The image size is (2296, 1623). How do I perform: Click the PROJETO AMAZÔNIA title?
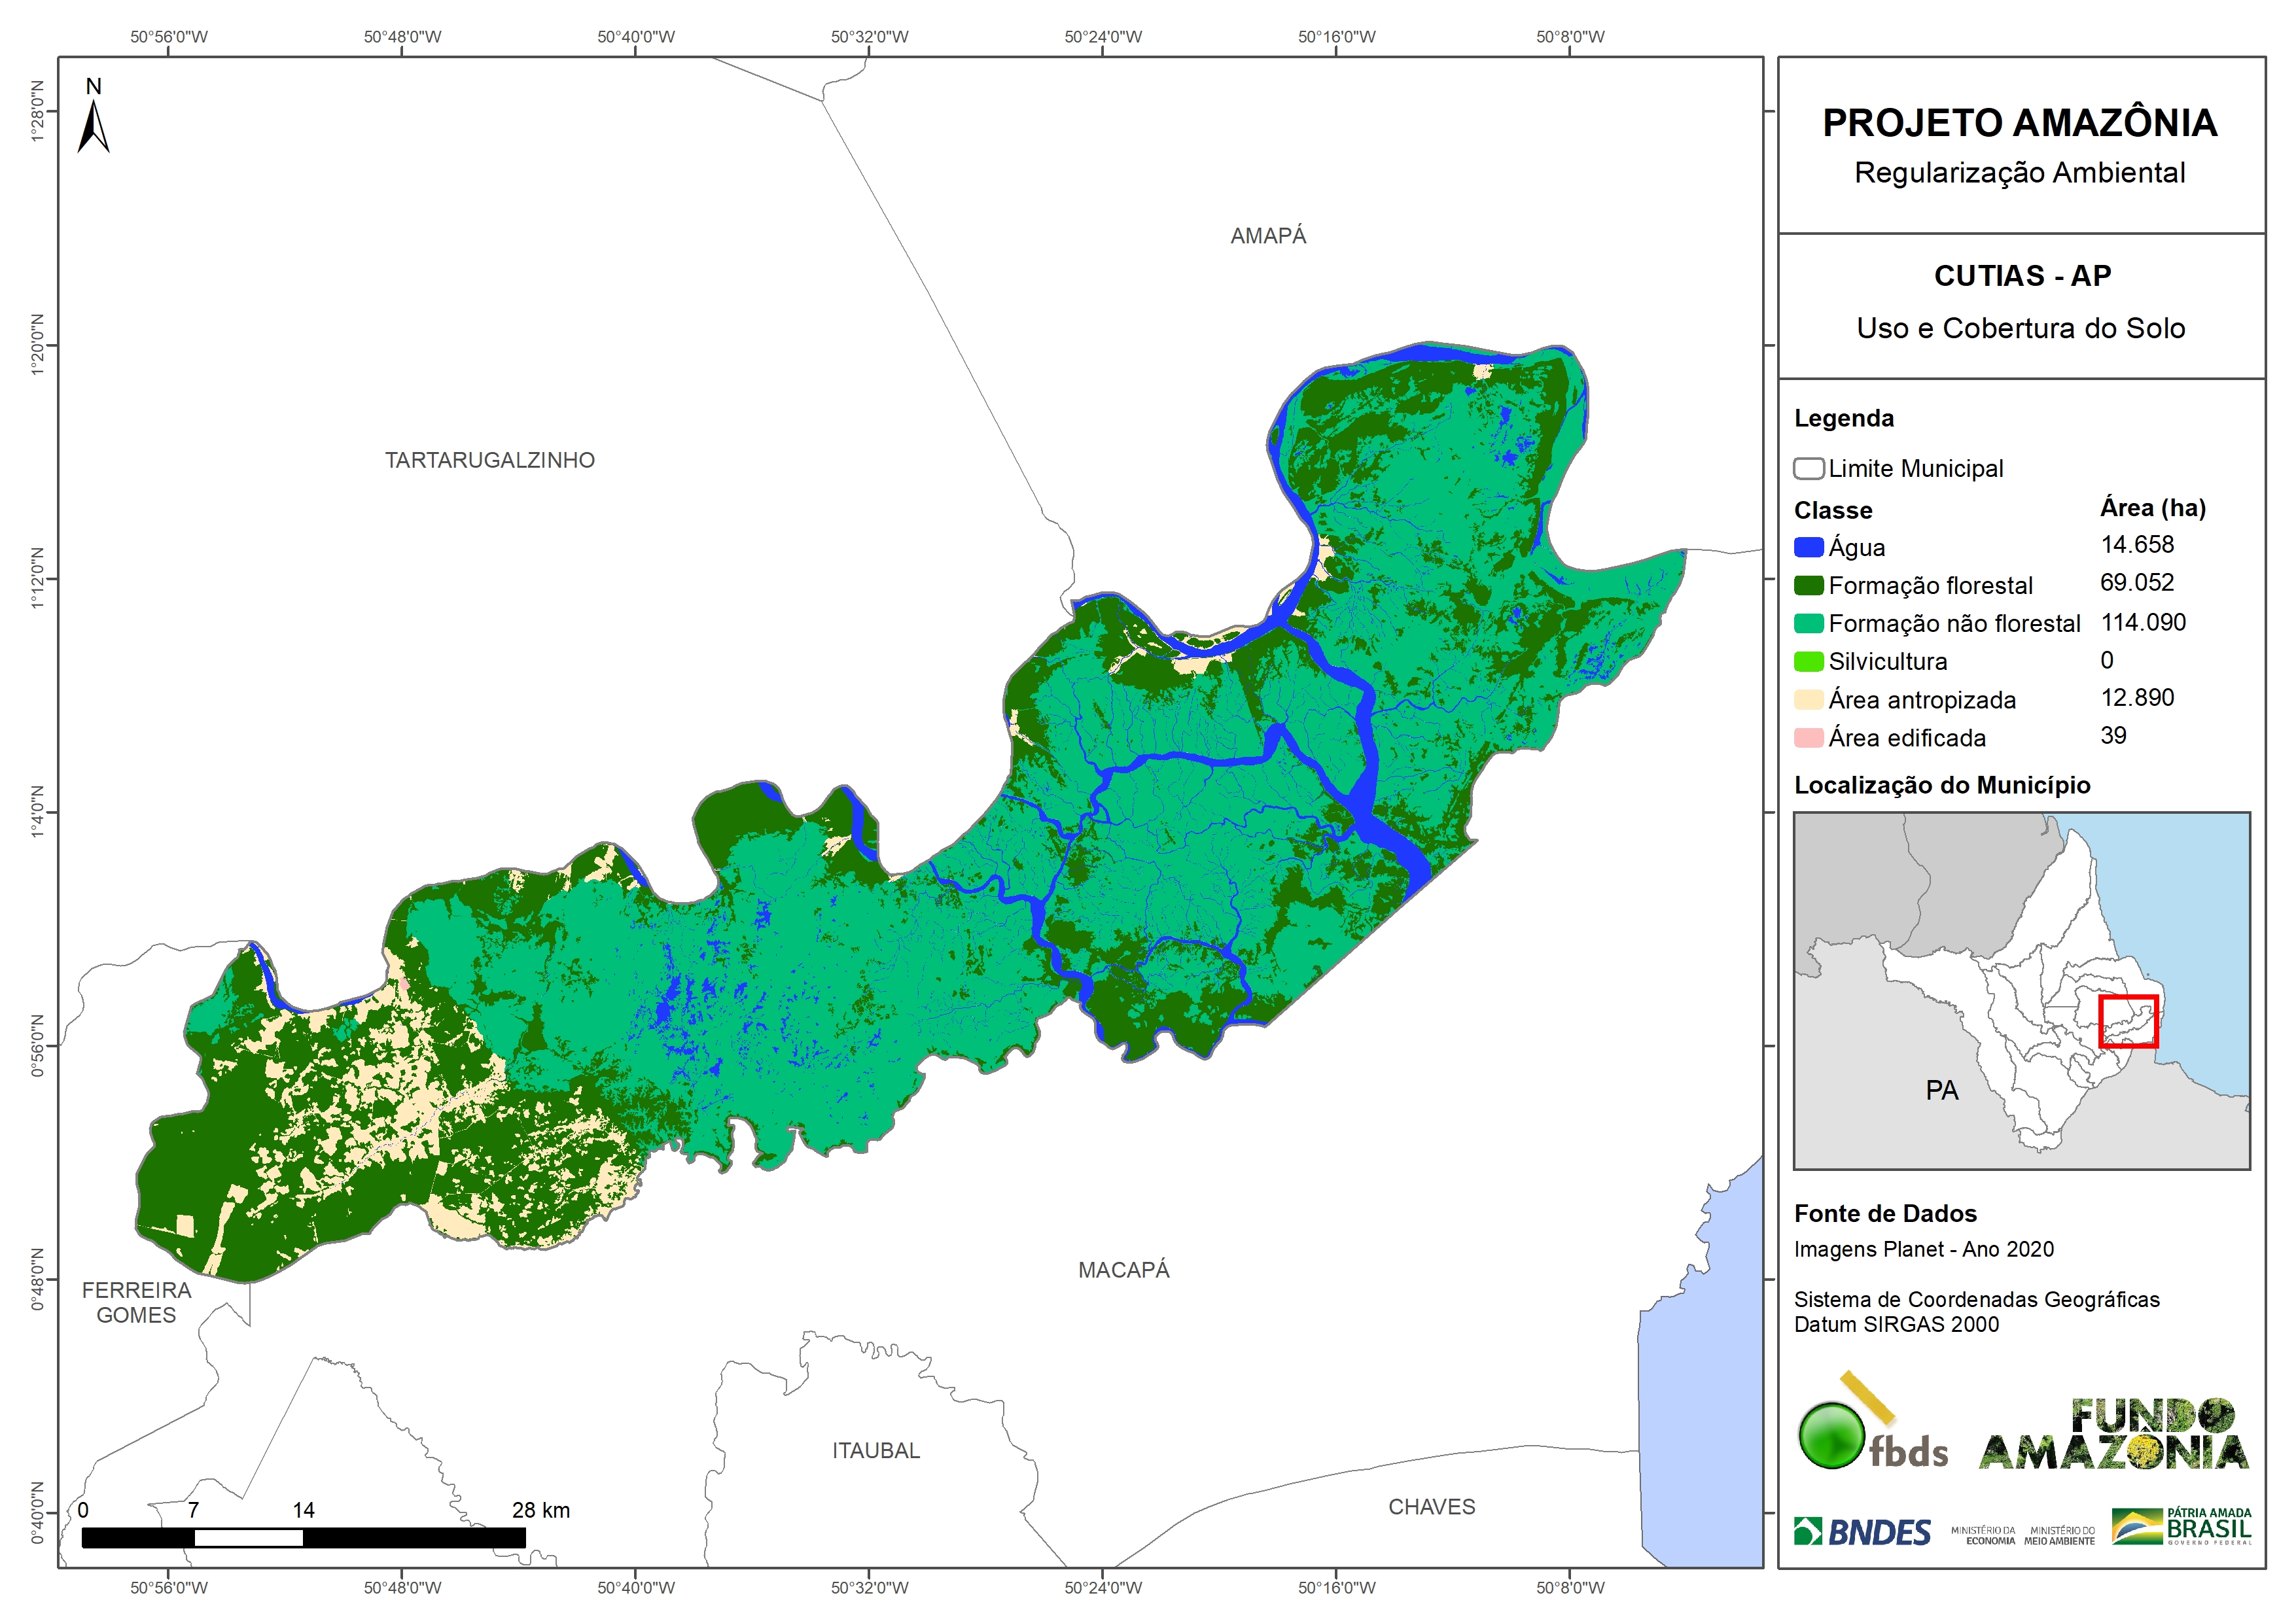tap(2019, 123)
